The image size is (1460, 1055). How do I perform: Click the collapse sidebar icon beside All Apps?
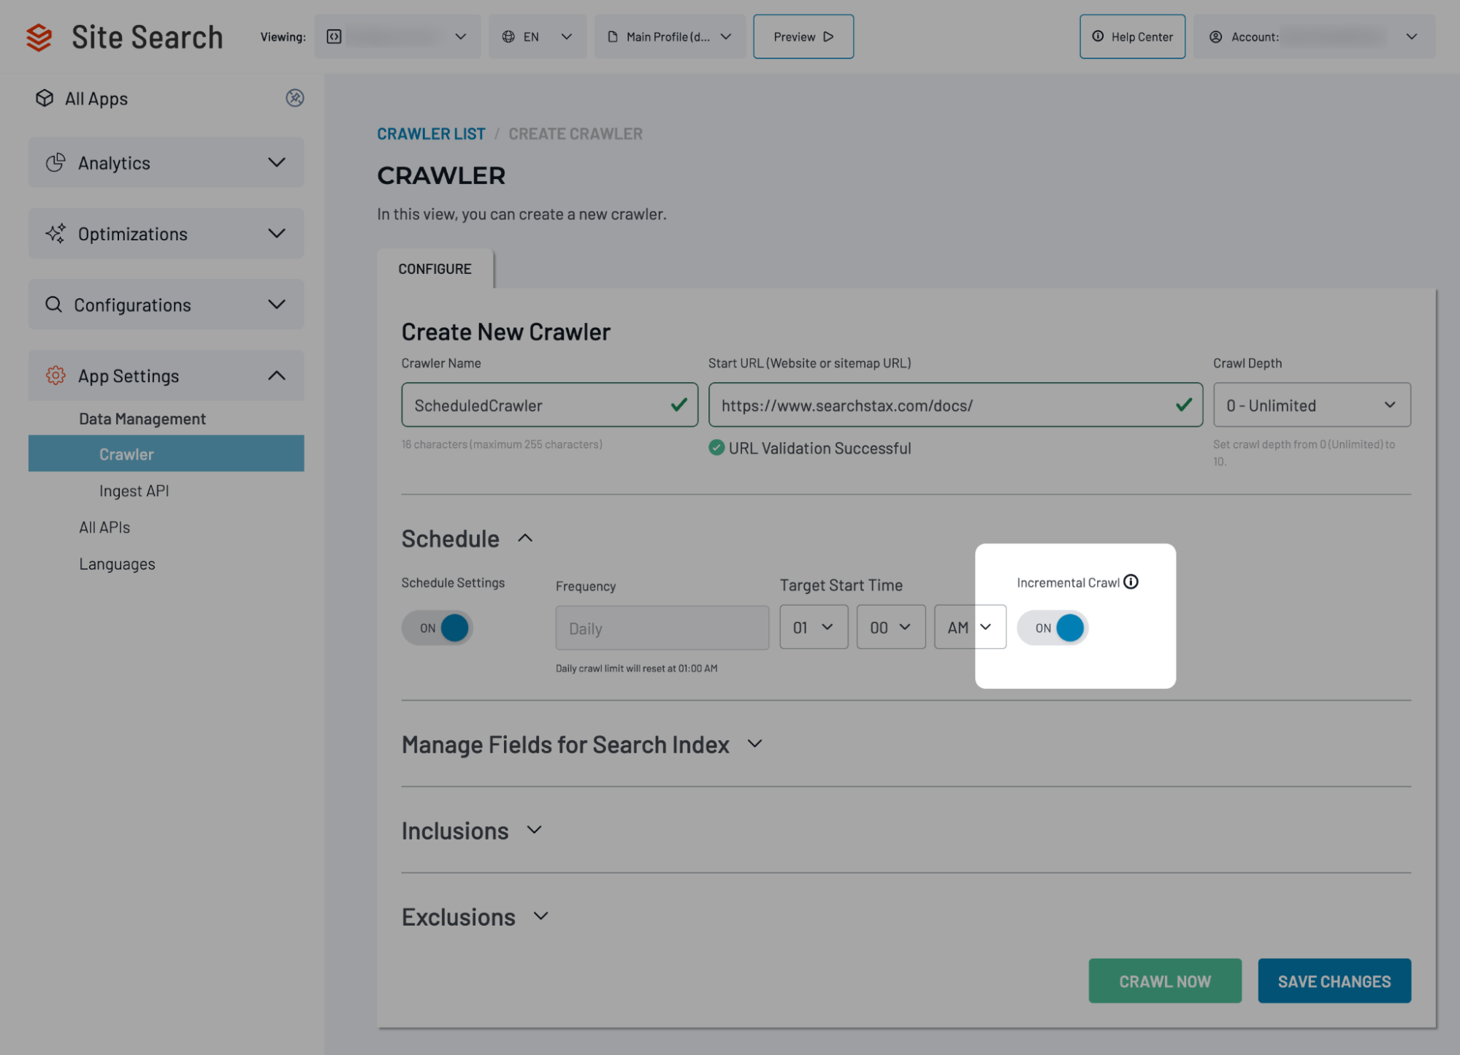tap(294, 98)
